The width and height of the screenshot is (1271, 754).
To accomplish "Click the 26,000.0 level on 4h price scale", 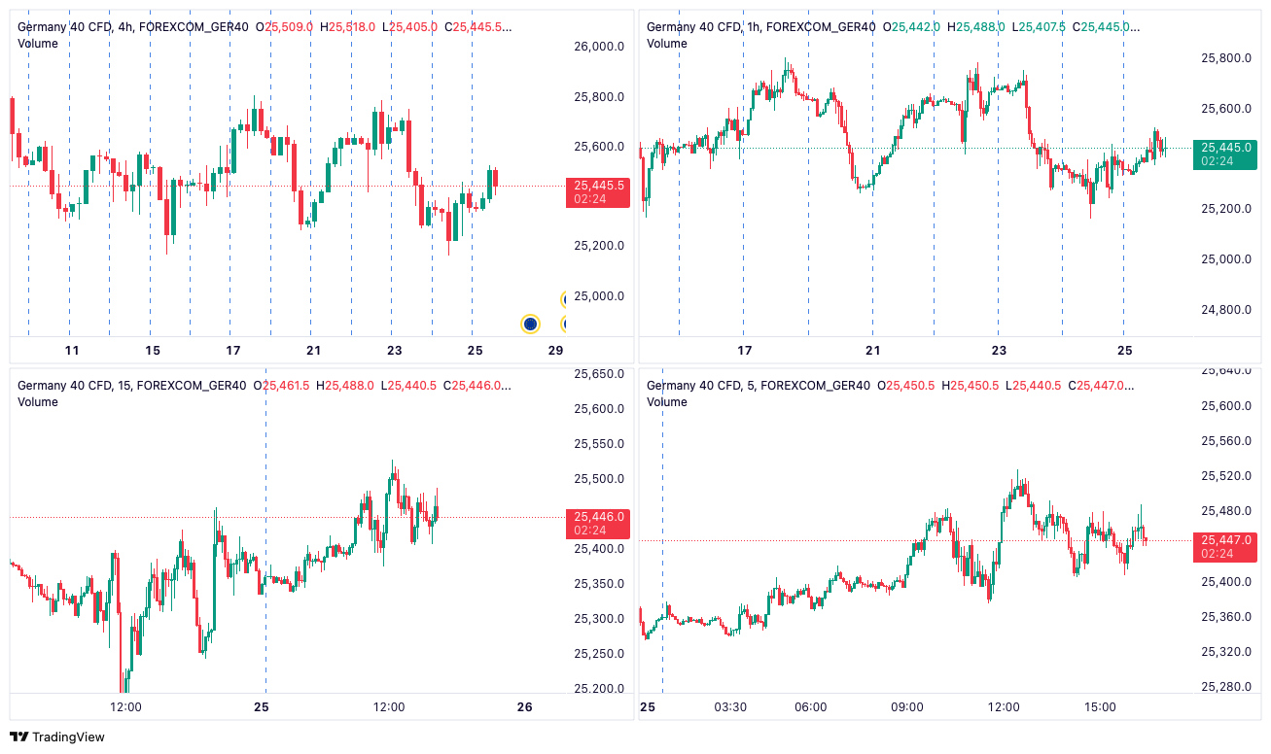I will pos(599,47).
